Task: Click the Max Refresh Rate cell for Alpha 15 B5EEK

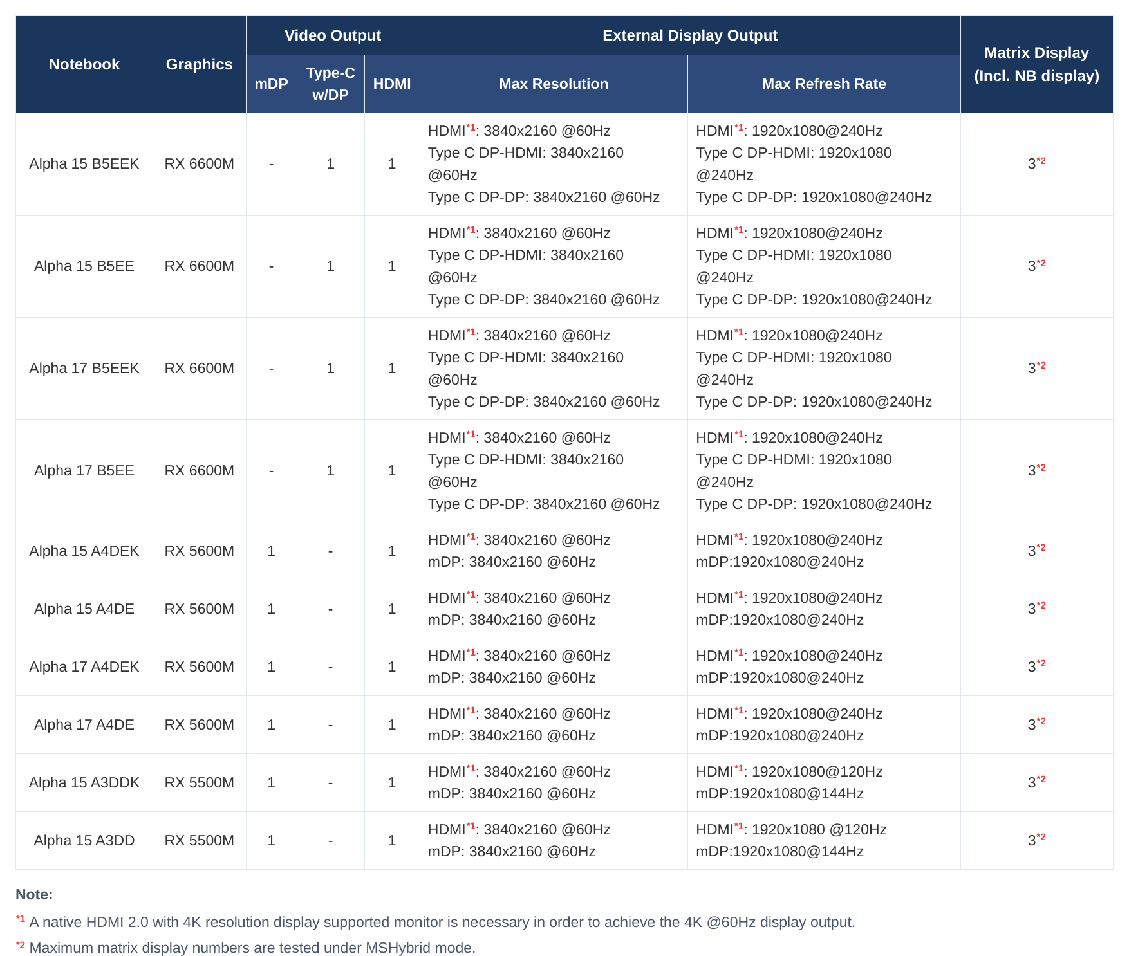Action: pos(824,164)
